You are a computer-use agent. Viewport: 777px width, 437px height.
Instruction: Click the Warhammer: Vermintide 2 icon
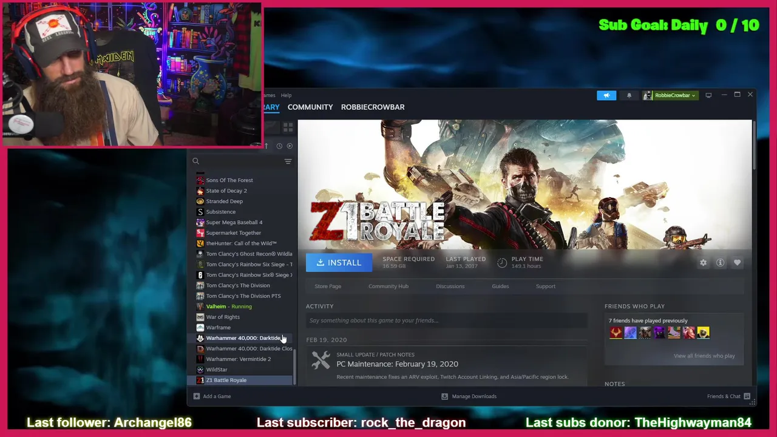pyautogui.click(x=200, y=359)
